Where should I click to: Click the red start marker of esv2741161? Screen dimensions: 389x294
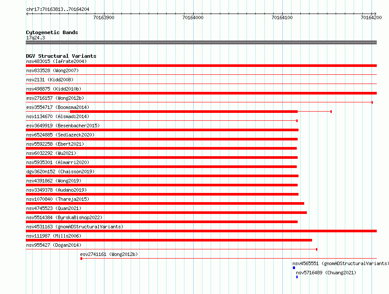[x=81, y=259]
